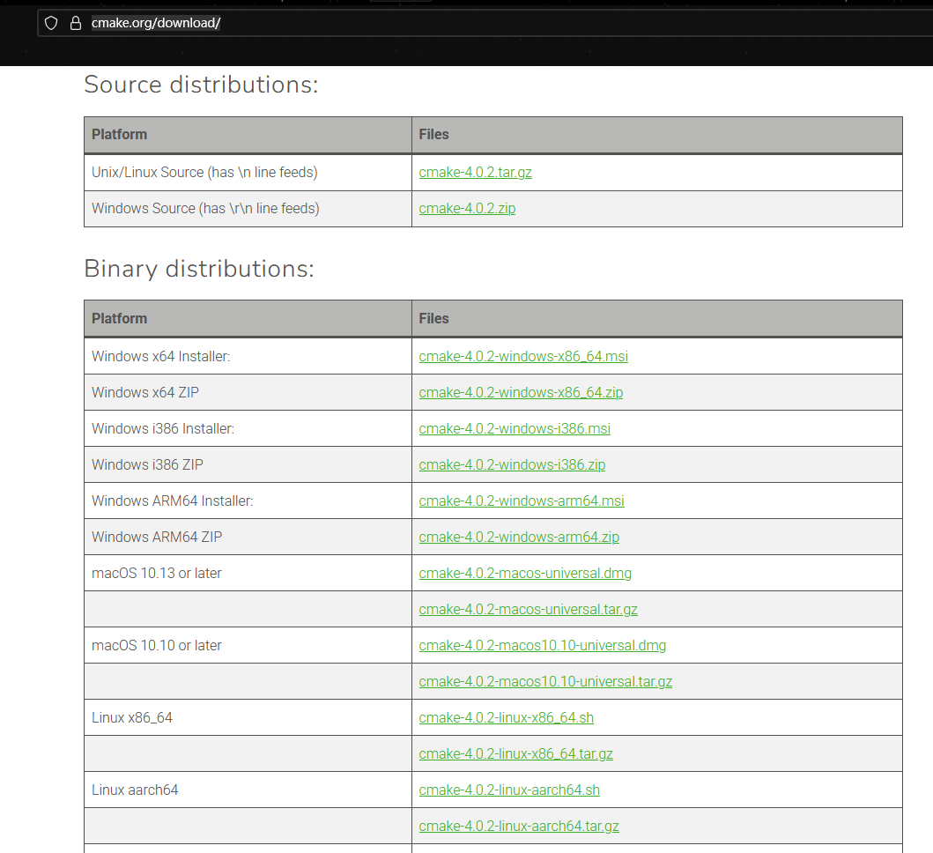Download cmake-4.0.2-windows-i386.msi installer

point(515,428)
